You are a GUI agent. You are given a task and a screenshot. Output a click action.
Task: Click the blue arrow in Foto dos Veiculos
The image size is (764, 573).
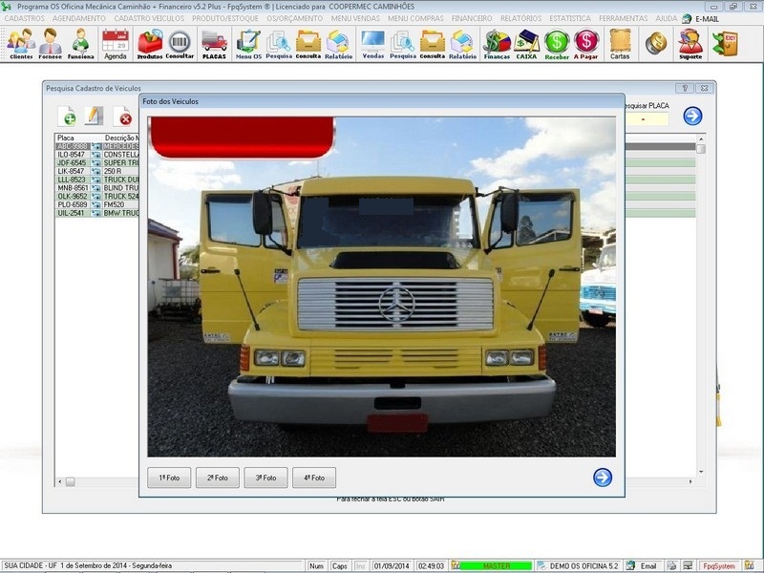(x=603, y=477)
